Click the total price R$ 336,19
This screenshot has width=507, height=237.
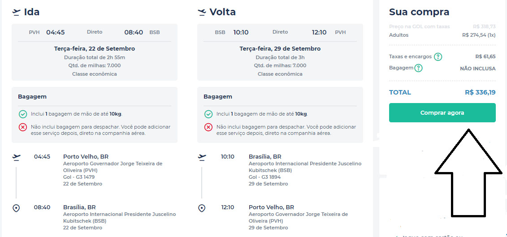[x=480, y=92]
